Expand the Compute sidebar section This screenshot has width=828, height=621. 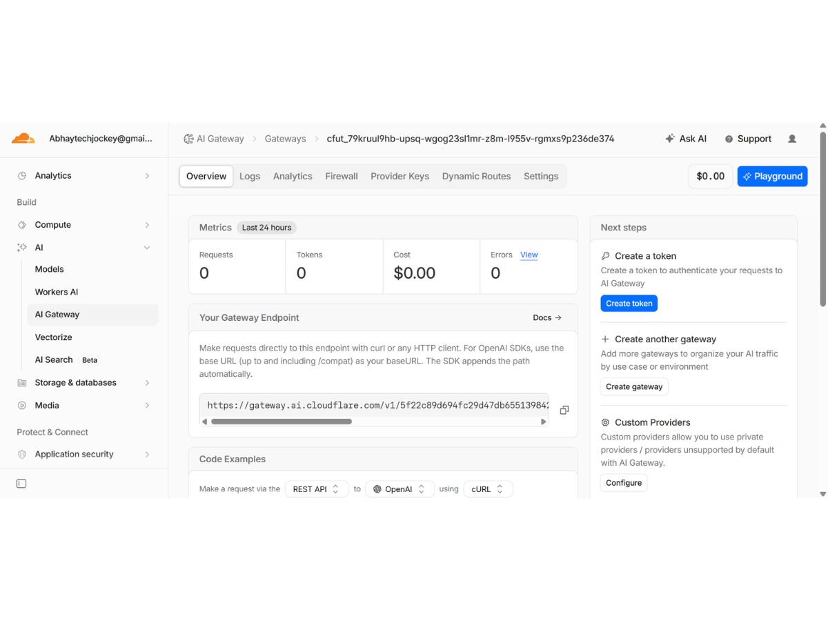(x=147, y=225)
